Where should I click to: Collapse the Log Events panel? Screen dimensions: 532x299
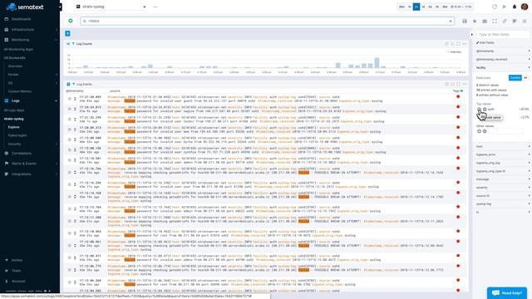pos(73,84)
